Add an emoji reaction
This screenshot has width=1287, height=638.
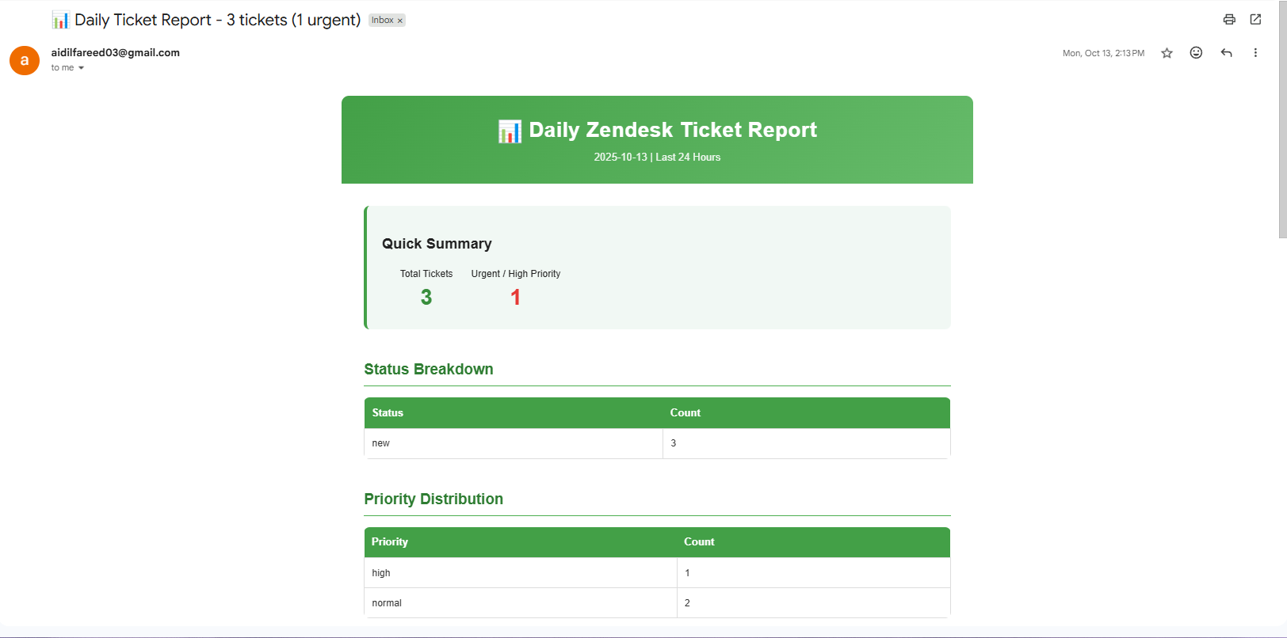1196,53
